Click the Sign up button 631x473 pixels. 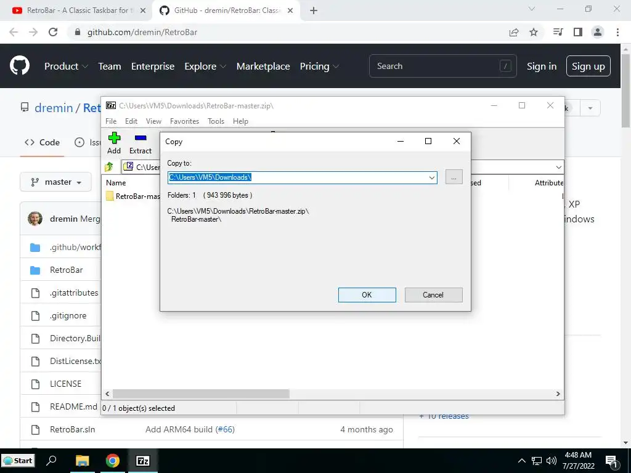(588, 66)
